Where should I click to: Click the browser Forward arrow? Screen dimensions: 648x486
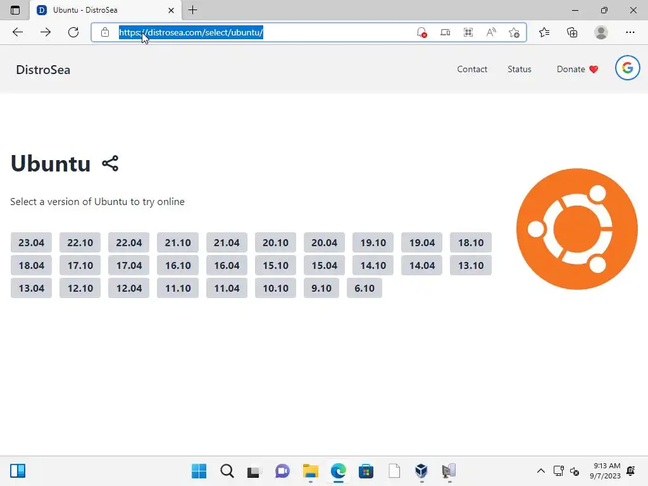point(46,32)
